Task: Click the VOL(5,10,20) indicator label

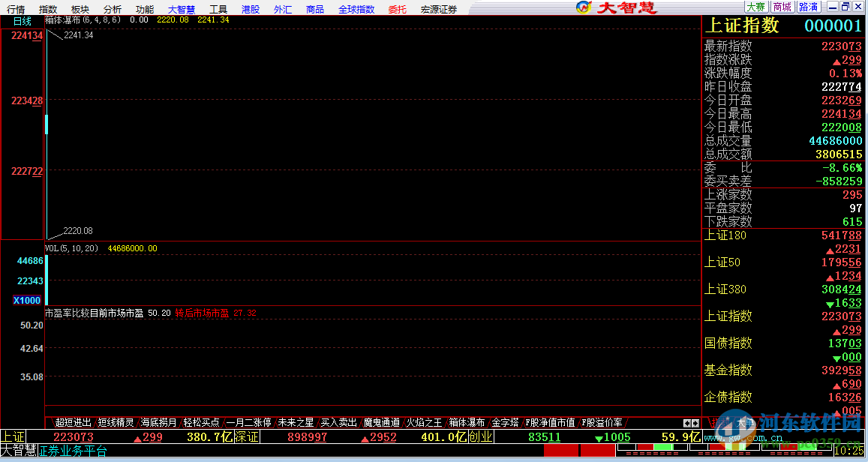Action: pyautogui.click(x=71, y=248)
